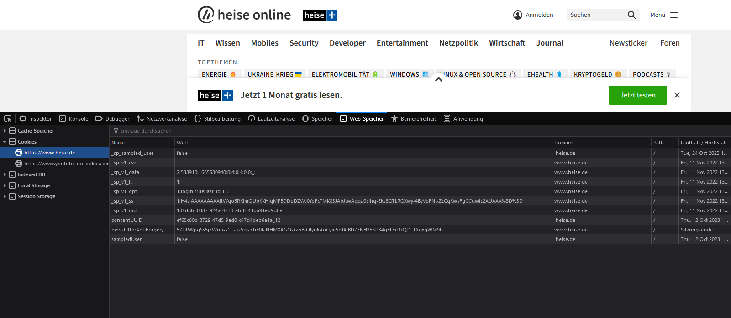The image size is (731, 318).
Task: Select the sampledUser cookie row
Action: coord(420,239)
